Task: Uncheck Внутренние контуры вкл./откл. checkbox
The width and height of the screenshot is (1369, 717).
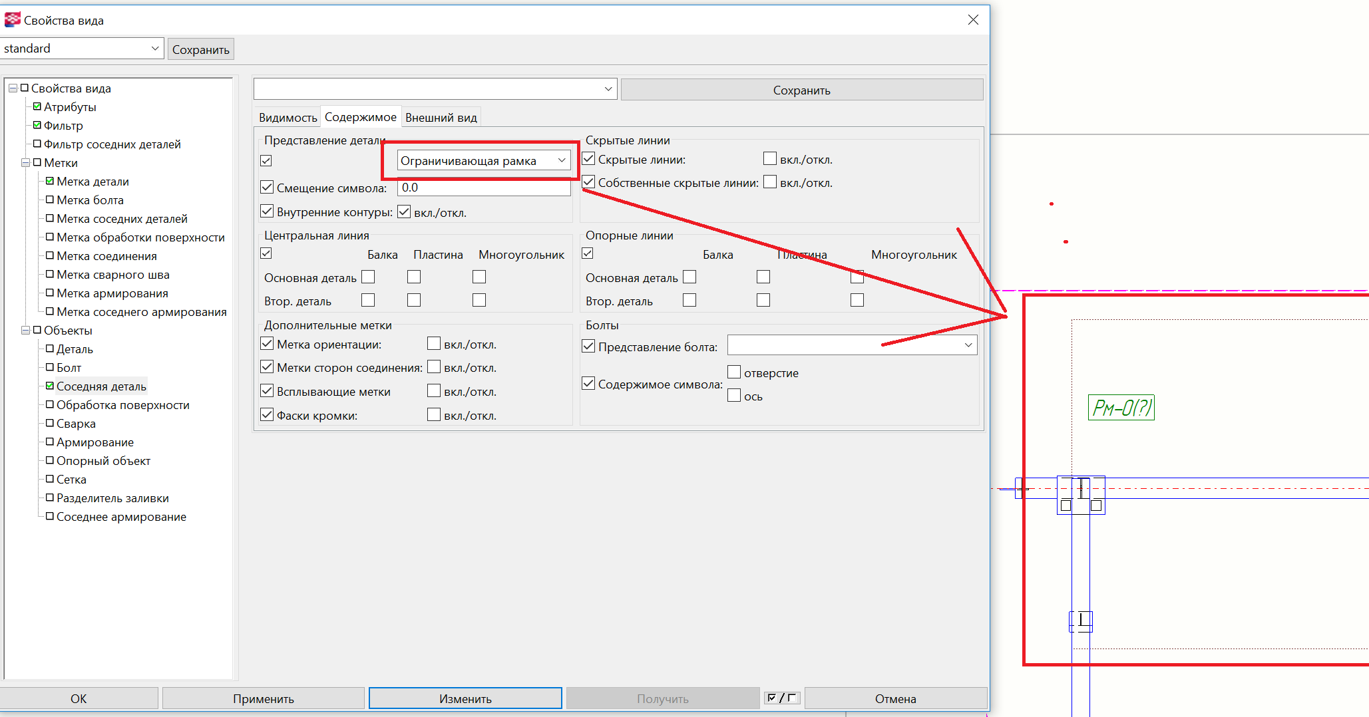Action: [404, 212]
